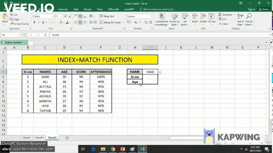Apply the red font color A
The width and height of the screenshot is (273, 153).
[67, 23]
